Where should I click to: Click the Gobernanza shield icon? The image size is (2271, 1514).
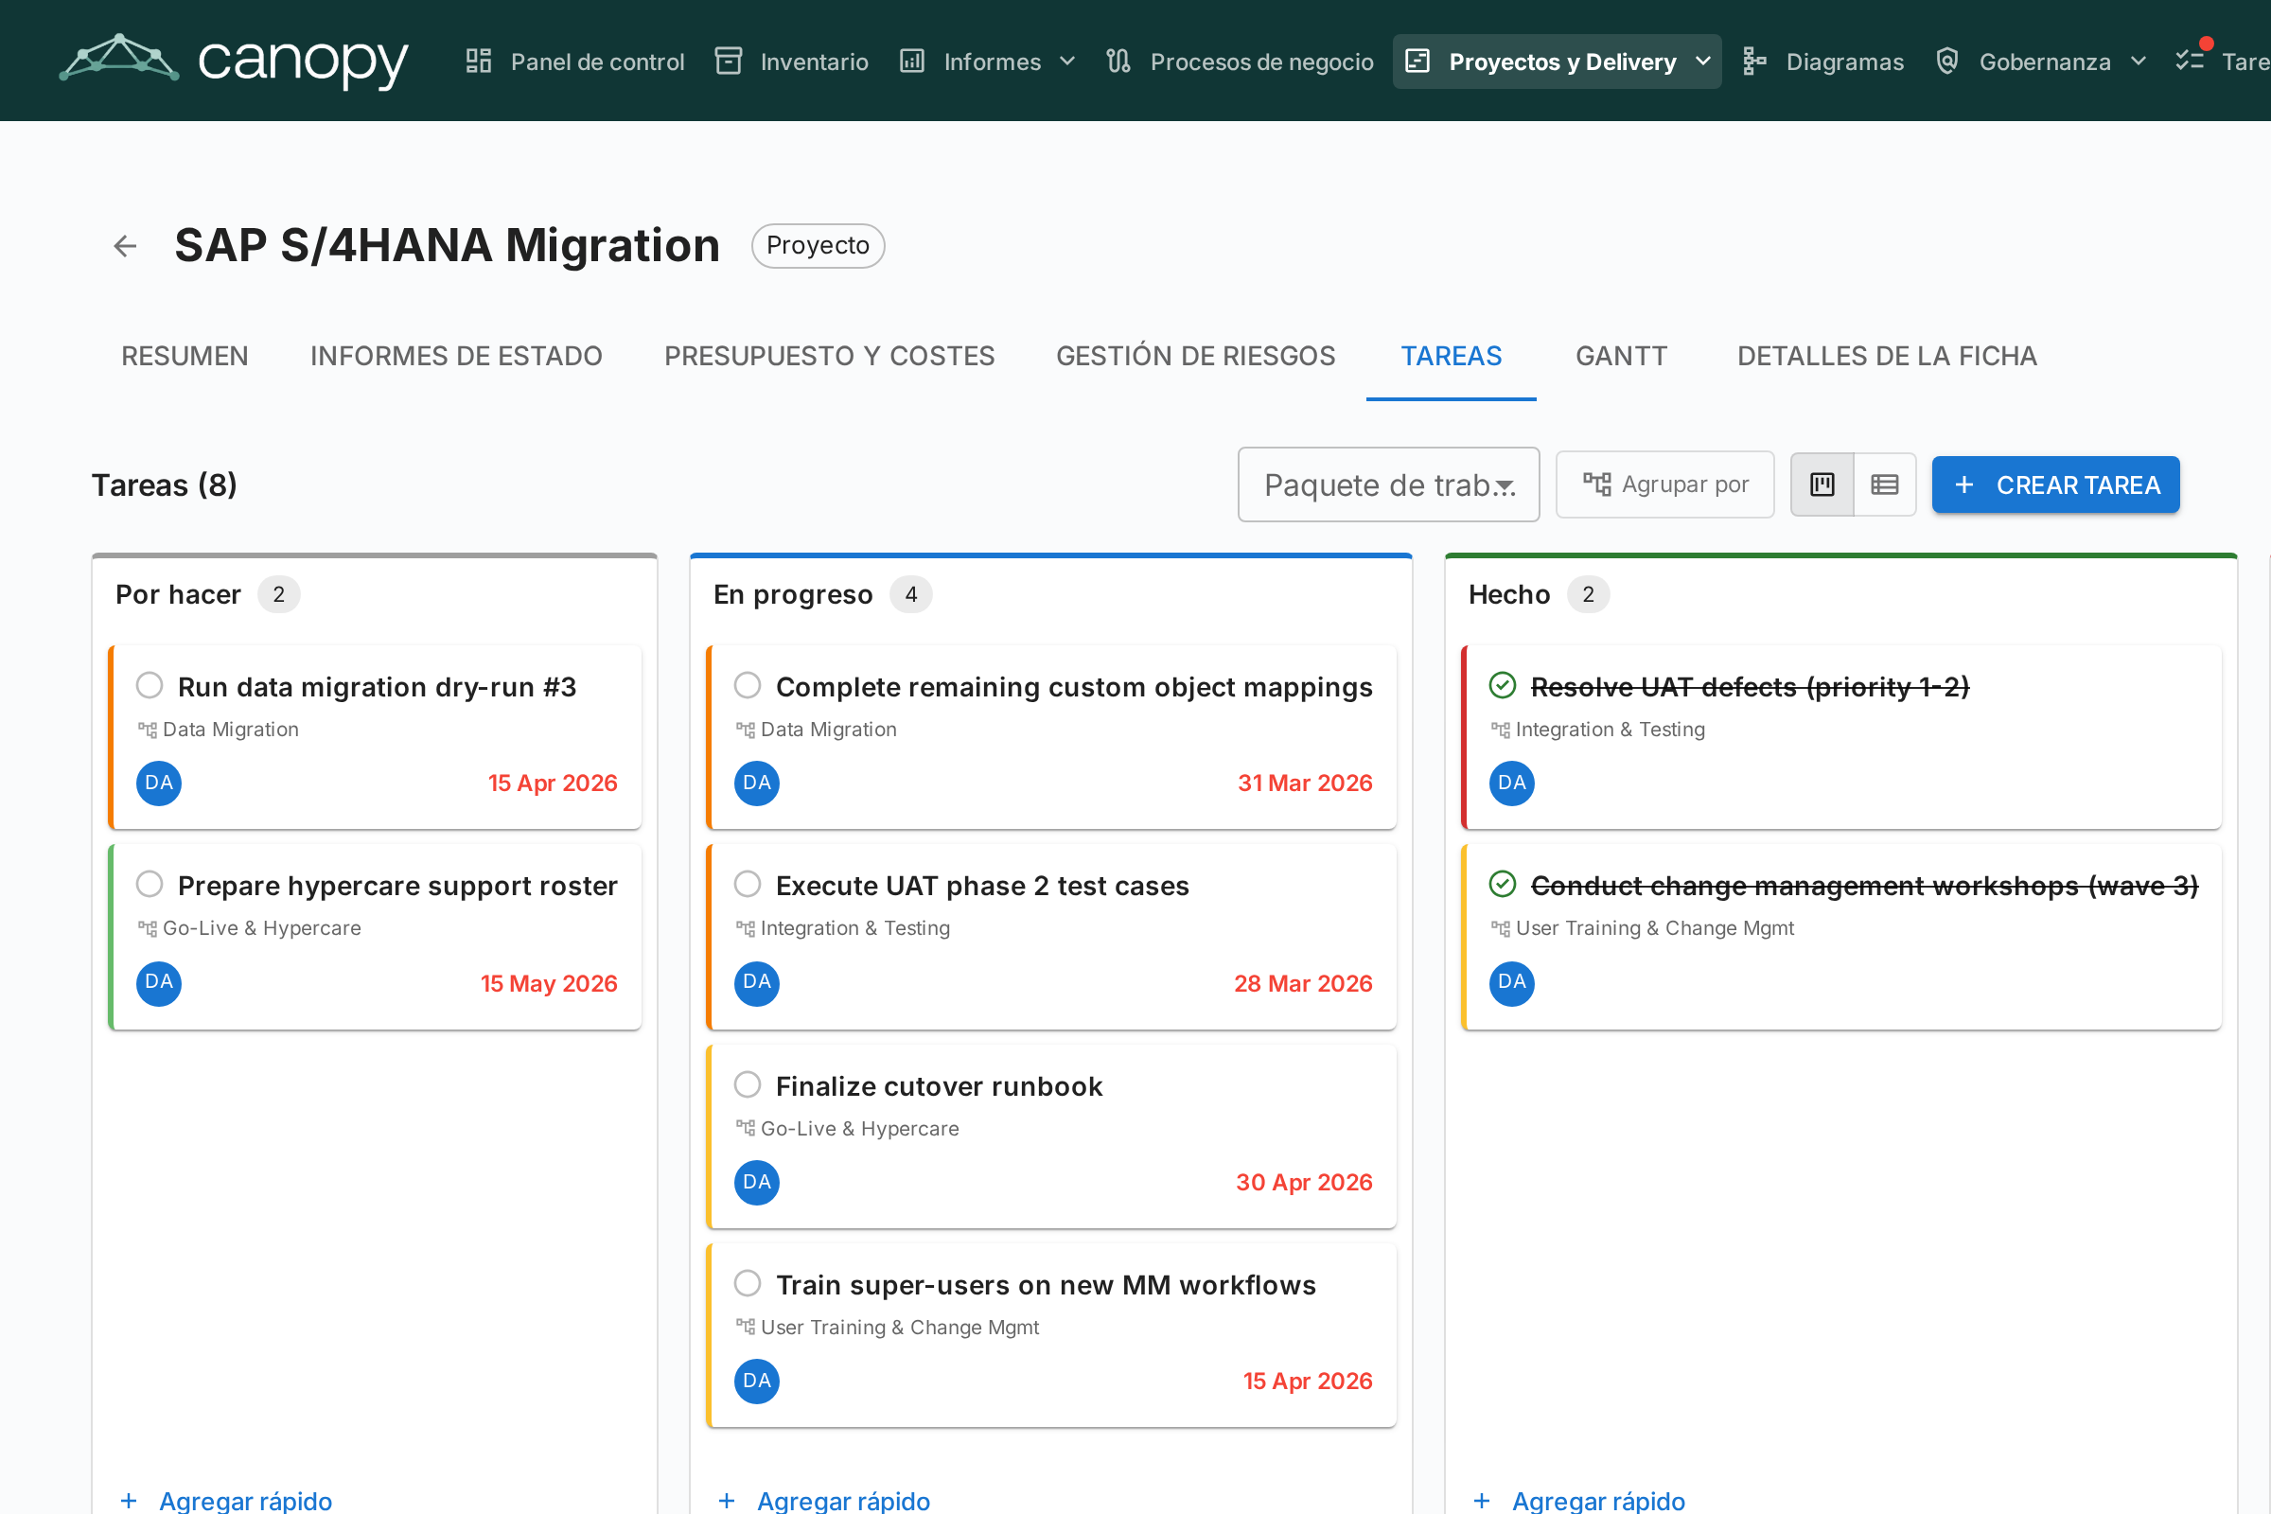pos(1947,61)
